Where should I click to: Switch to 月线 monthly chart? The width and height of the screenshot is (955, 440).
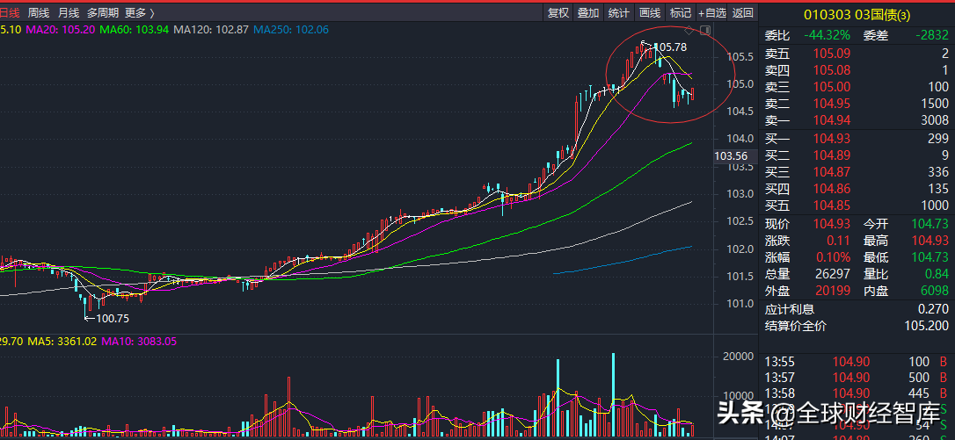point(68,12)
